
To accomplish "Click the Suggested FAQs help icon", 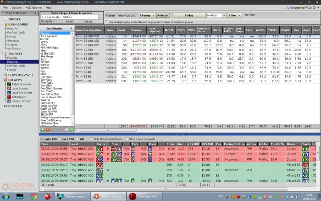I will point(288,8).
